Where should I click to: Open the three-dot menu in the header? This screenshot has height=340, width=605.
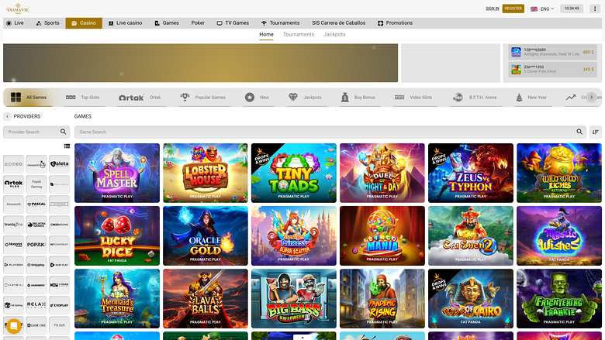point(595,9)
